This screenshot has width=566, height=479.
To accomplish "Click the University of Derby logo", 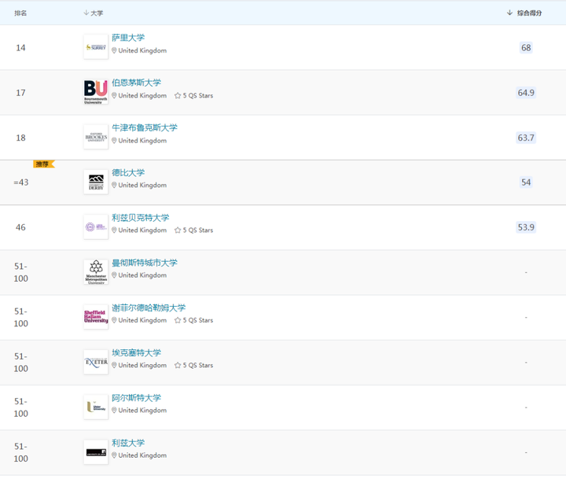I will click(96, 182).
